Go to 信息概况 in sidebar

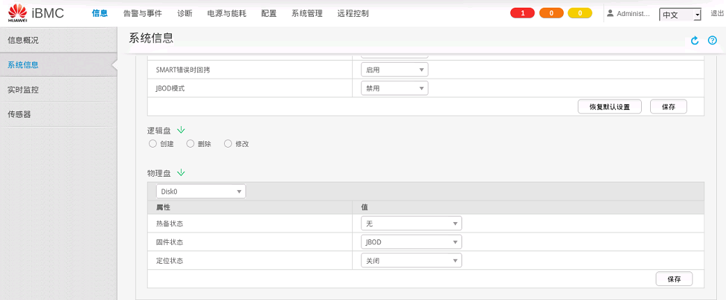pos(58,40)
